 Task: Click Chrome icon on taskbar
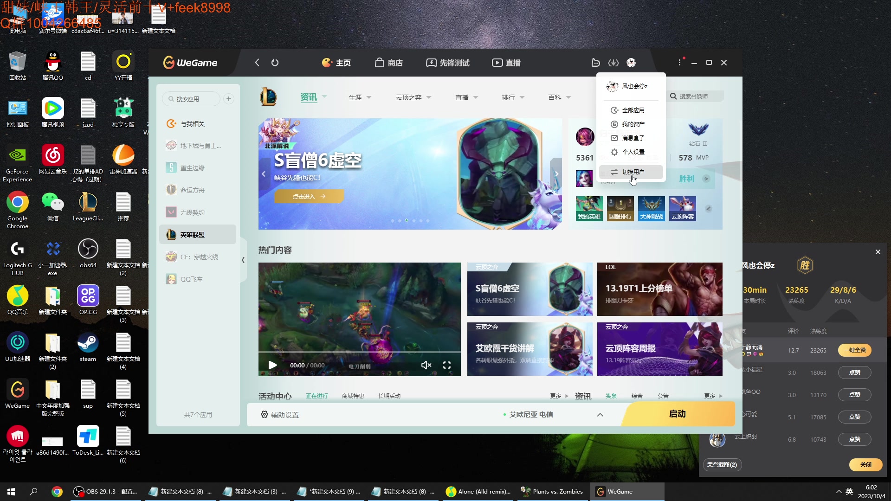click(57, 492)
